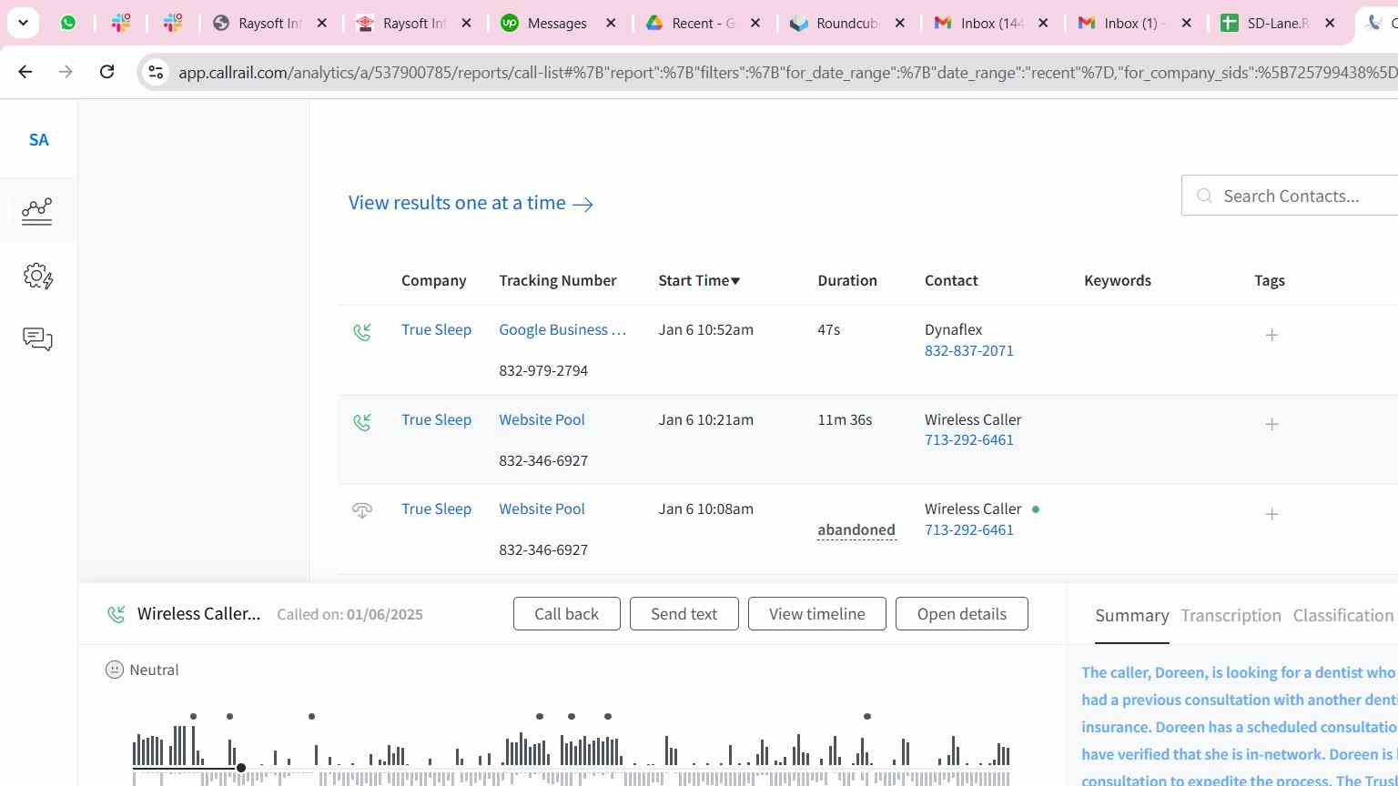Sort by Tracking Number column header
This screenshot has height=786, width=1398.
coord(557,280)
